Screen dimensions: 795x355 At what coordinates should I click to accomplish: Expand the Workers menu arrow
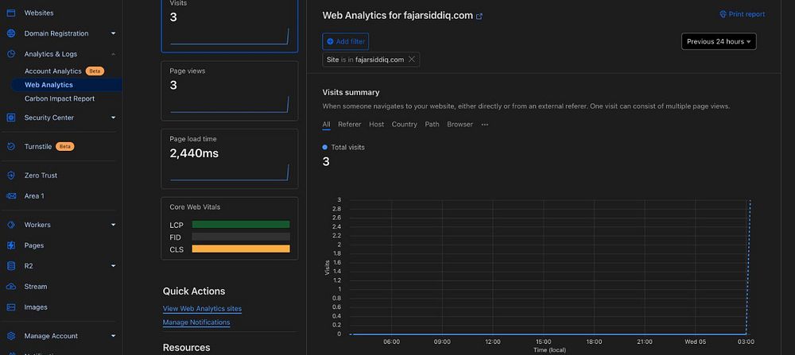click(113, 224)
